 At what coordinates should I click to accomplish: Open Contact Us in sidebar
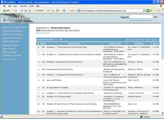(x=9, y=59)
